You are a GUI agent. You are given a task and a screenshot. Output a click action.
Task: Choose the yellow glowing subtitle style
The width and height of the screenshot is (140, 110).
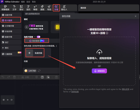(55, 27)
